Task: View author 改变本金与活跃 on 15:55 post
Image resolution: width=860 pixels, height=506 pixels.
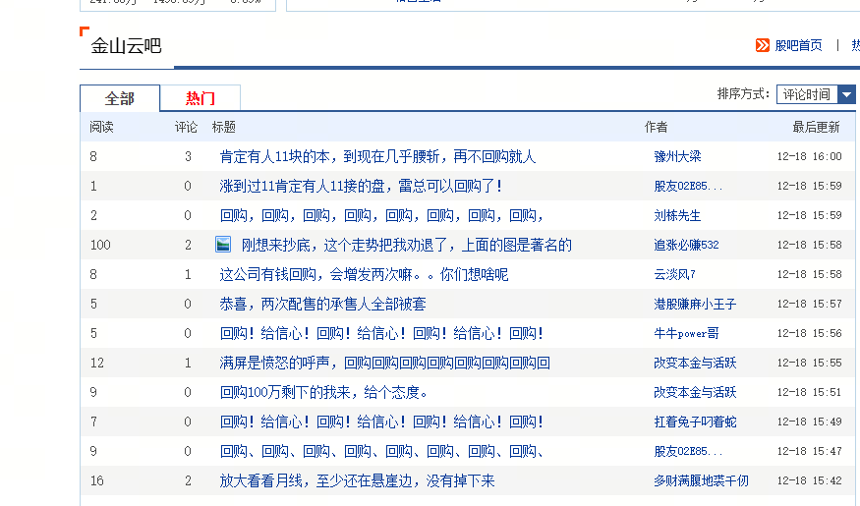Action: pos(695,364)
